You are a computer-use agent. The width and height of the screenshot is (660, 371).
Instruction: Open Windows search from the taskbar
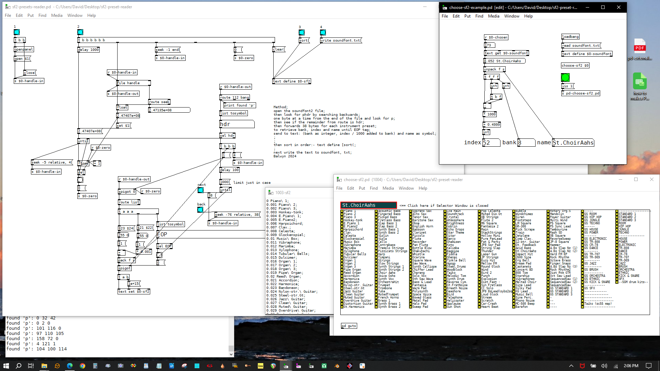click(x=19, y=366)
